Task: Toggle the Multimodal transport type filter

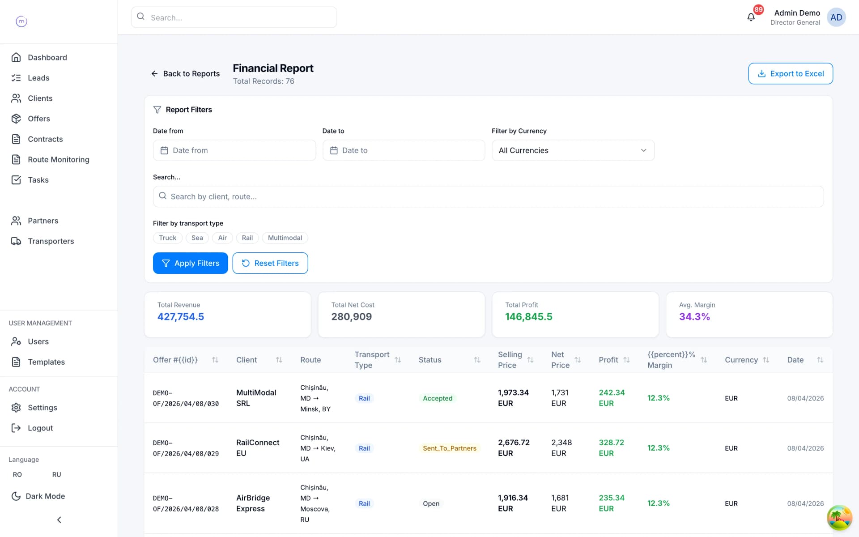Action: (285, 238)
